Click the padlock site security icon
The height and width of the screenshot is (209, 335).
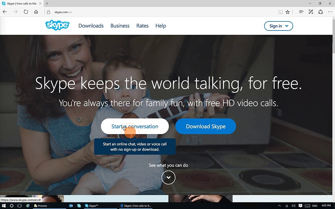(x=49, y=12)
